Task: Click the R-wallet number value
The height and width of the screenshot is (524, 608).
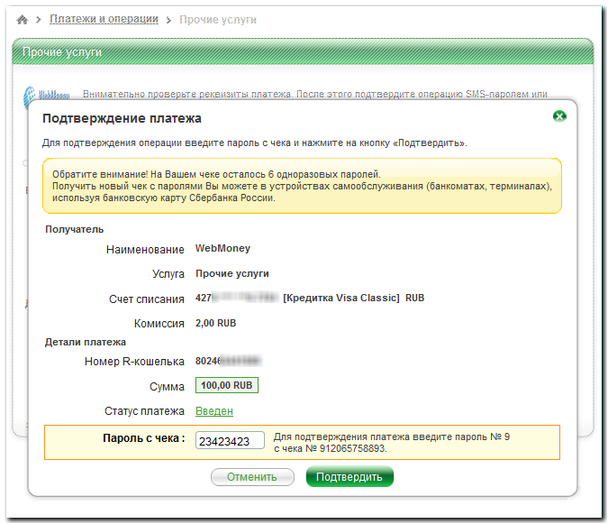Action: click(x=228, y=361)
